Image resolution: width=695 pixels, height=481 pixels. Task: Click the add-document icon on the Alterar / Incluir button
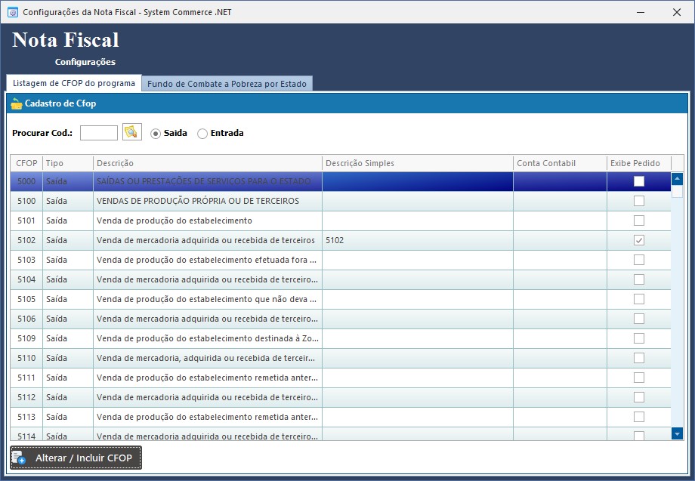coord(18,458)
